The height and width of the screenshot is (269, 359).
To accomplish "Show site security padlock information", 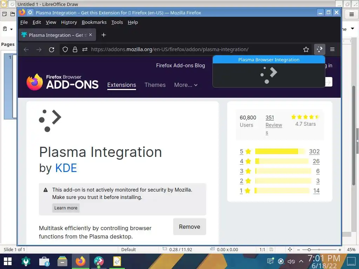I will click(75, 49).
